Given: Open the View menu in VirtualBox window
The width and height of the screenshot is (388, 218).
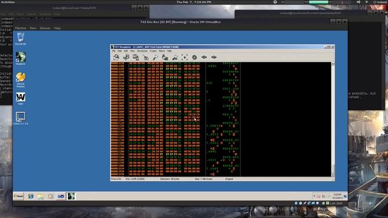Looking at the screenshot, I should click(33, 28).
